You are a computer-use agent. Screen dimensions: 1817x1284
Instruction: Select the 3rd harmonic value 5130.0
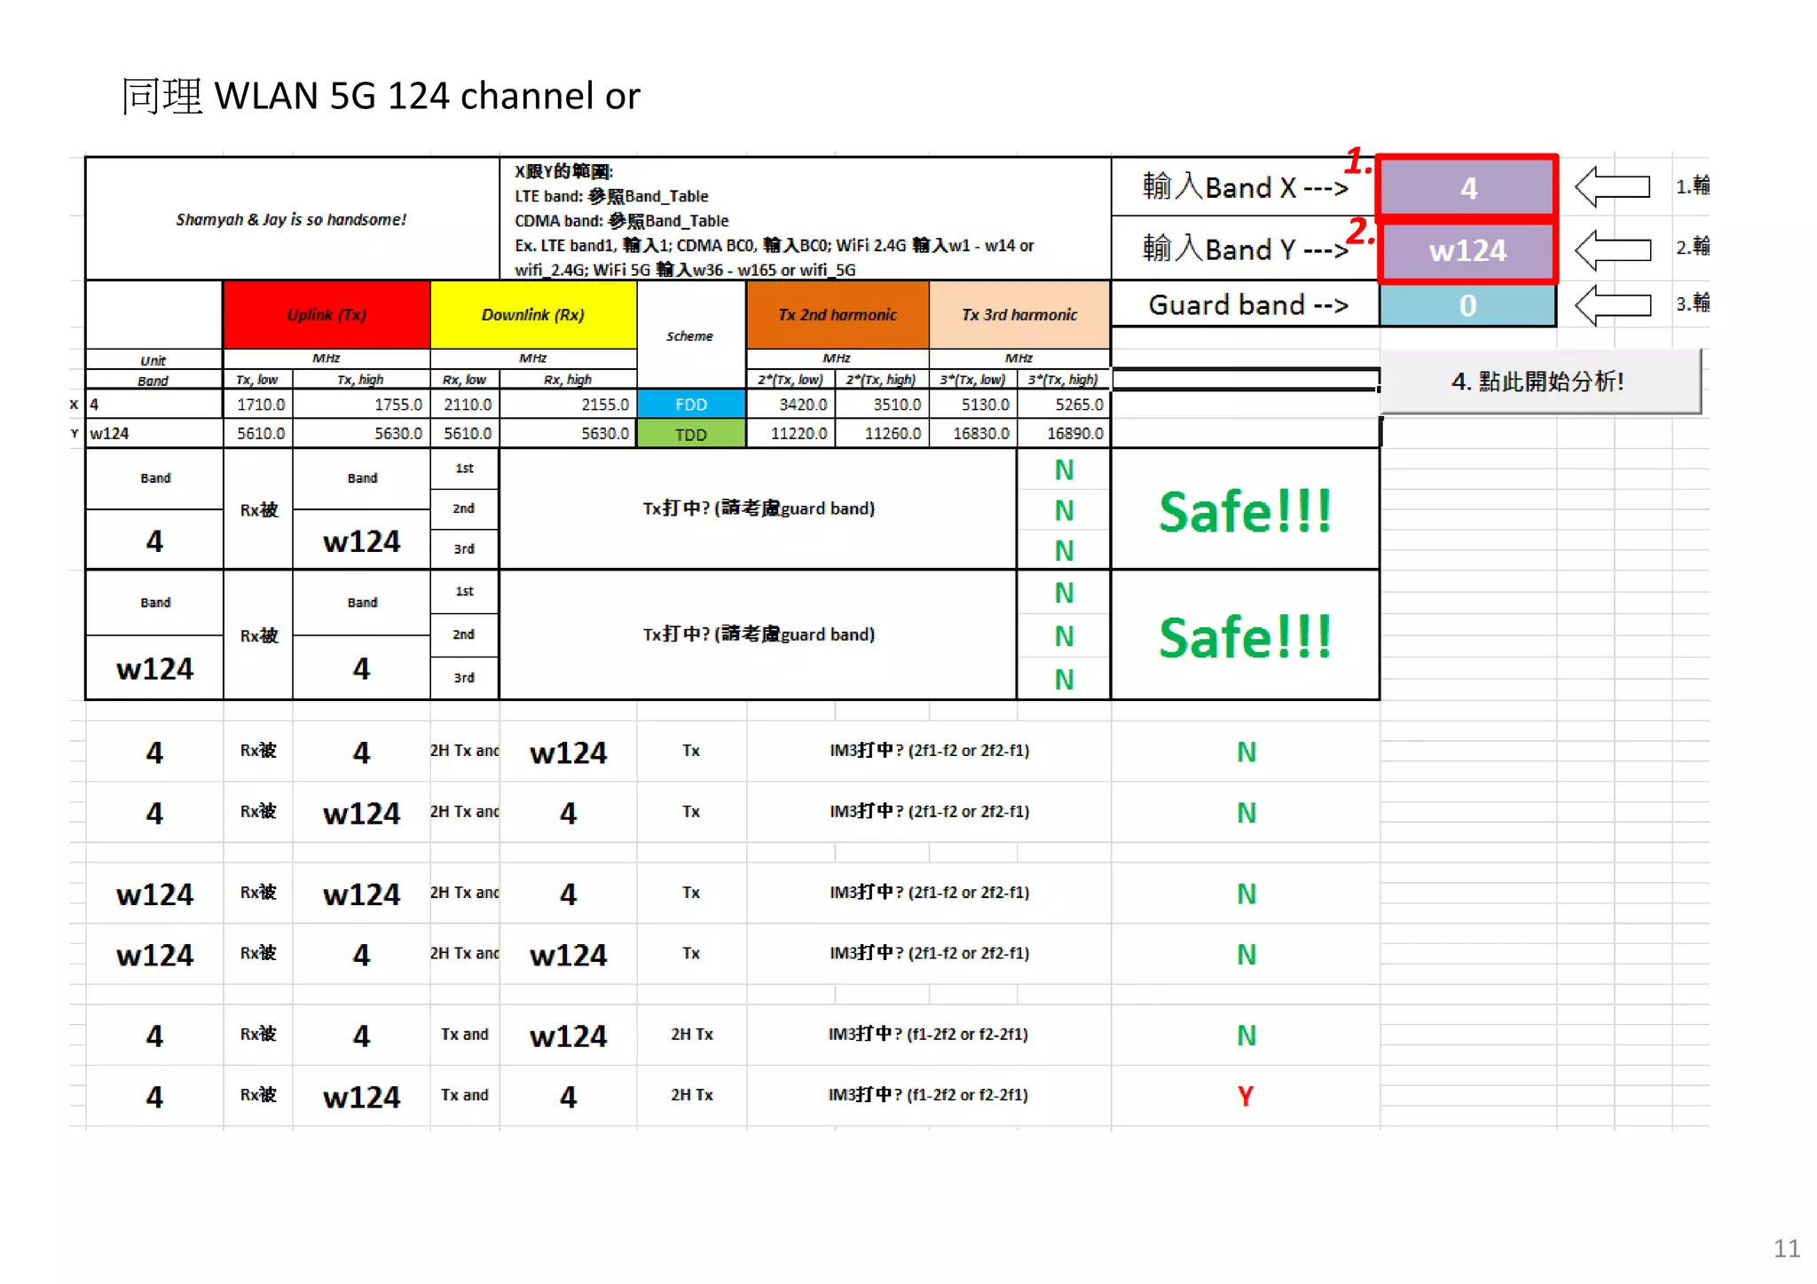(973, 405)
